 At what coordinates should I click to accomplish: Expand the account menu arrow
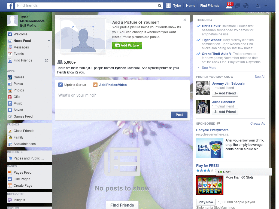tap(266, 6)
